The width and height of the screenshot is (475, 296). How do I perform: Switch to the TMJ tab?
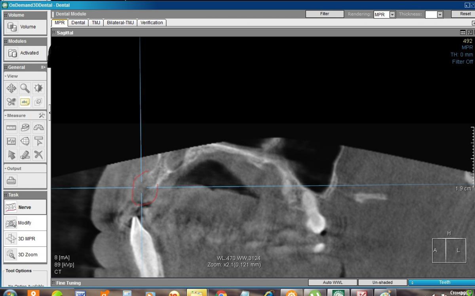click(96, 23)
